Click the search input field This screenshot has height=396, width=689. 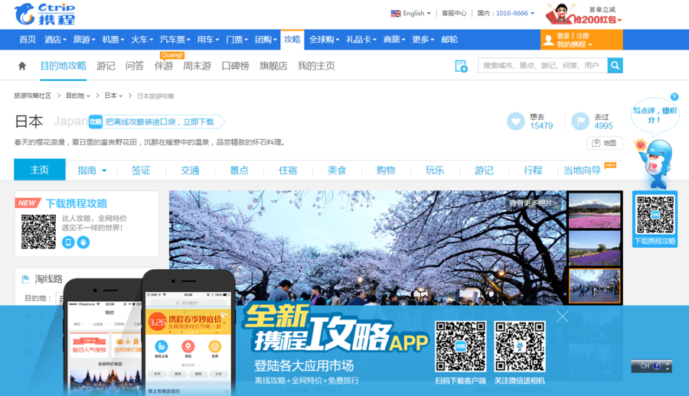pos(542,66)
